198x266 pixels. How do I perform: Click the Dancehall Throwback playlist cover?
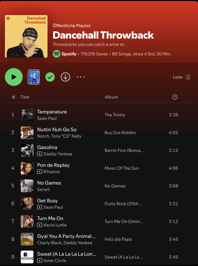click(x=26, y=36)
